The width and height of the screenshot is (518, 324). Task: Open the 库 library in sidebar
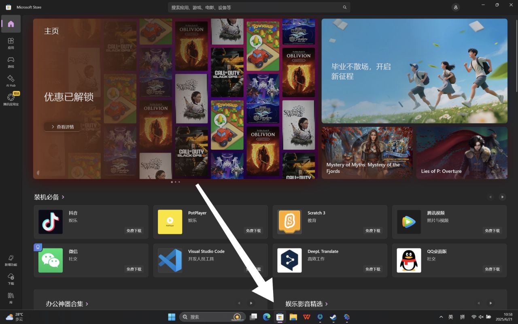tap(11, 298)
